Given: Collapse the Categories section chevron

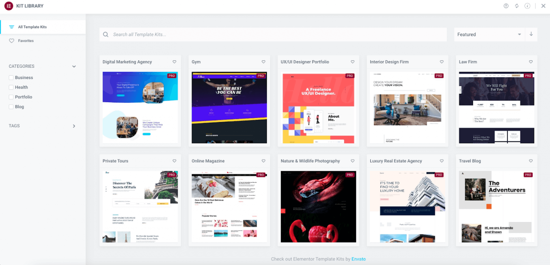Looking at the screenshot, I should click(x=74, y=67).
